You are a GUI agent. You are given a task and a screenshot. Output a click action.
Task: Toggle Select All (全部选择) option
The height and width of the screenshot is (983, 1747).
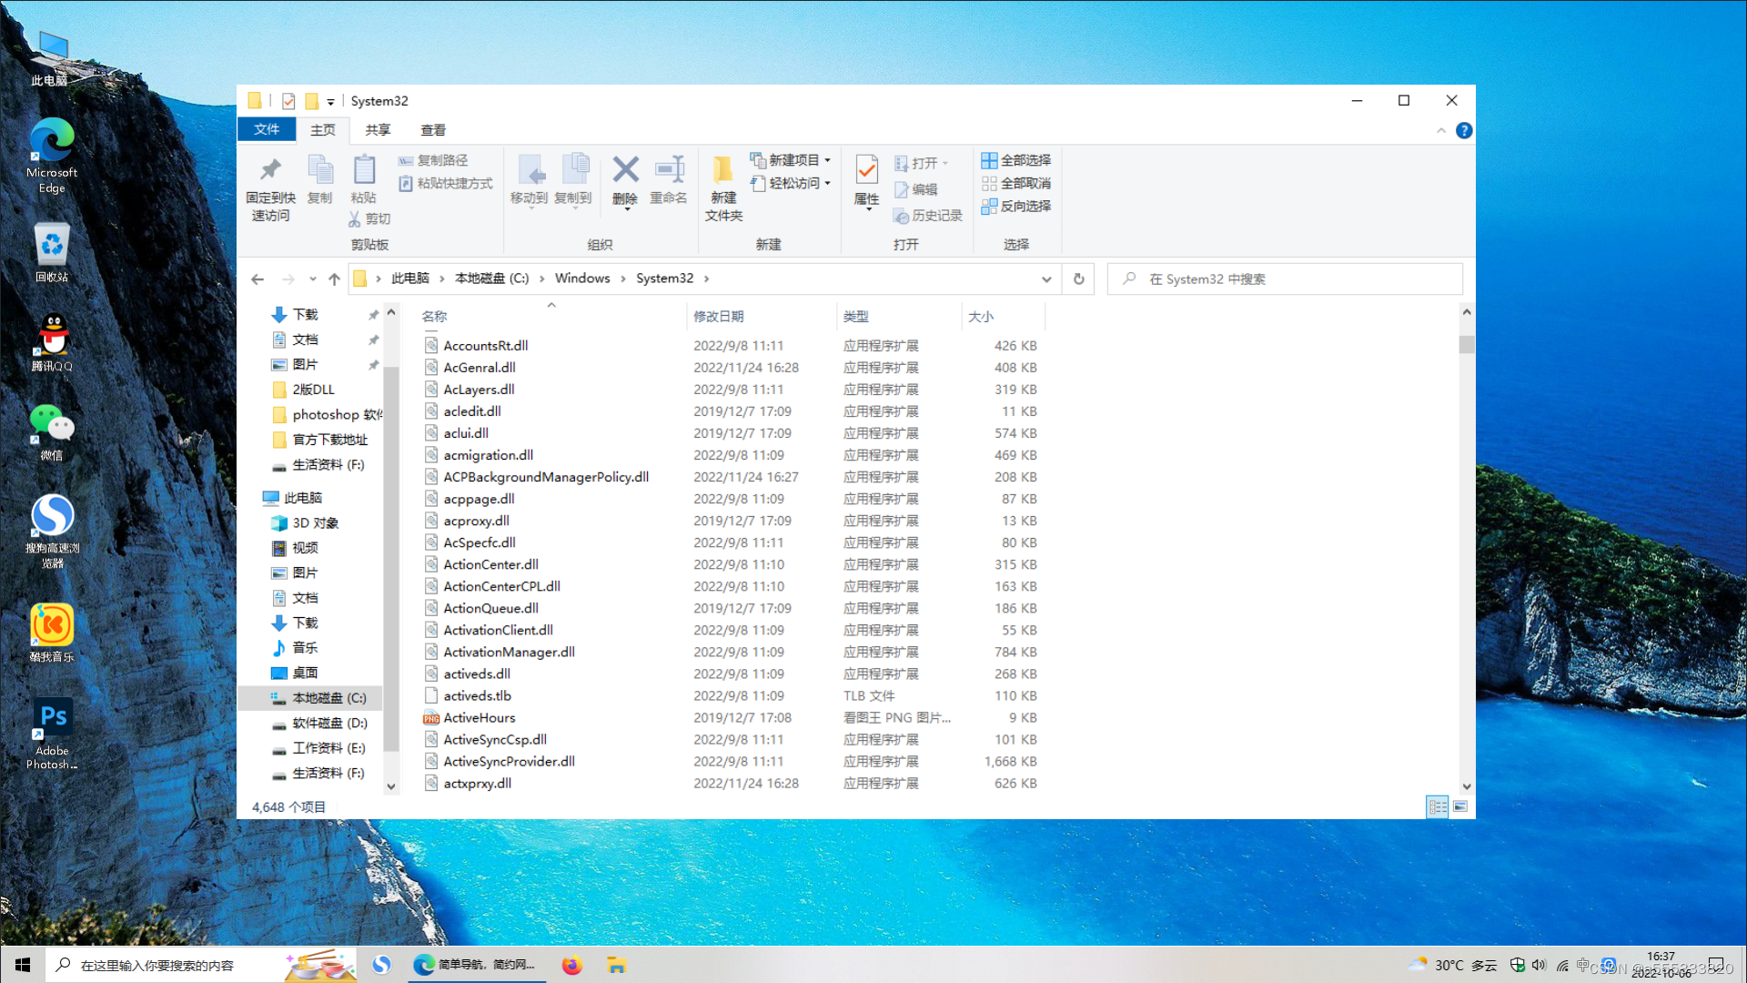click(1015, 160)
